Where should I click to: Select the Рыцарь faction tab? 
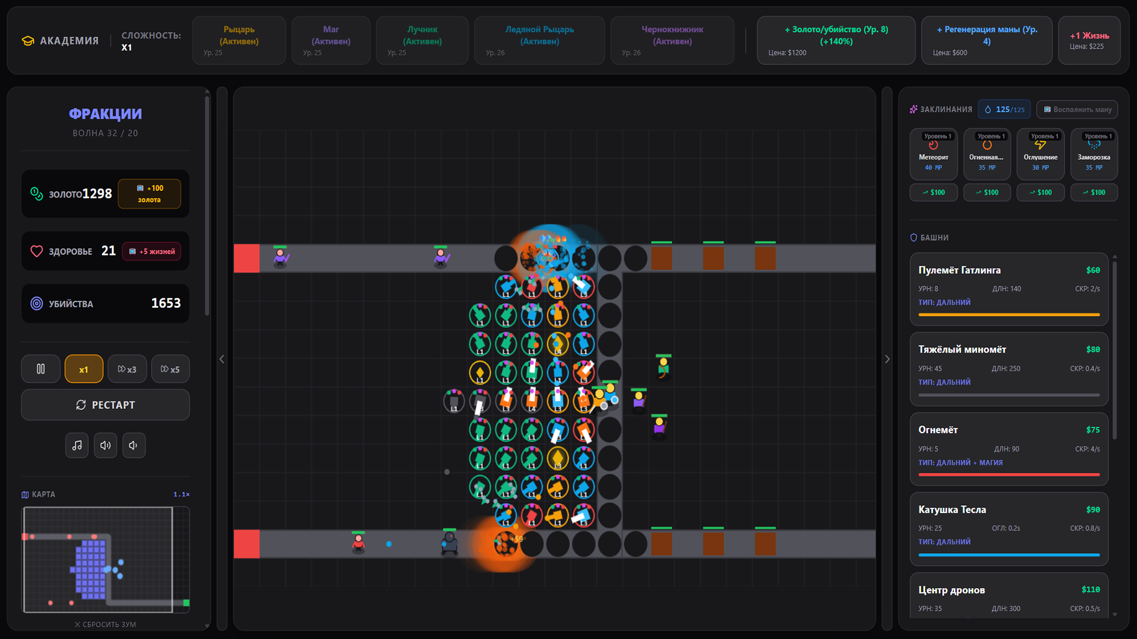coord(239,40)
